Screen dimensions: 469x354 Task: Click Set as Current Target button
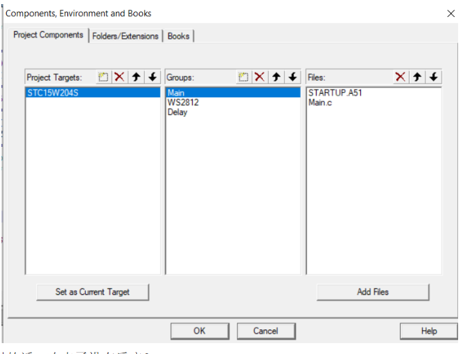pos(93,292)
